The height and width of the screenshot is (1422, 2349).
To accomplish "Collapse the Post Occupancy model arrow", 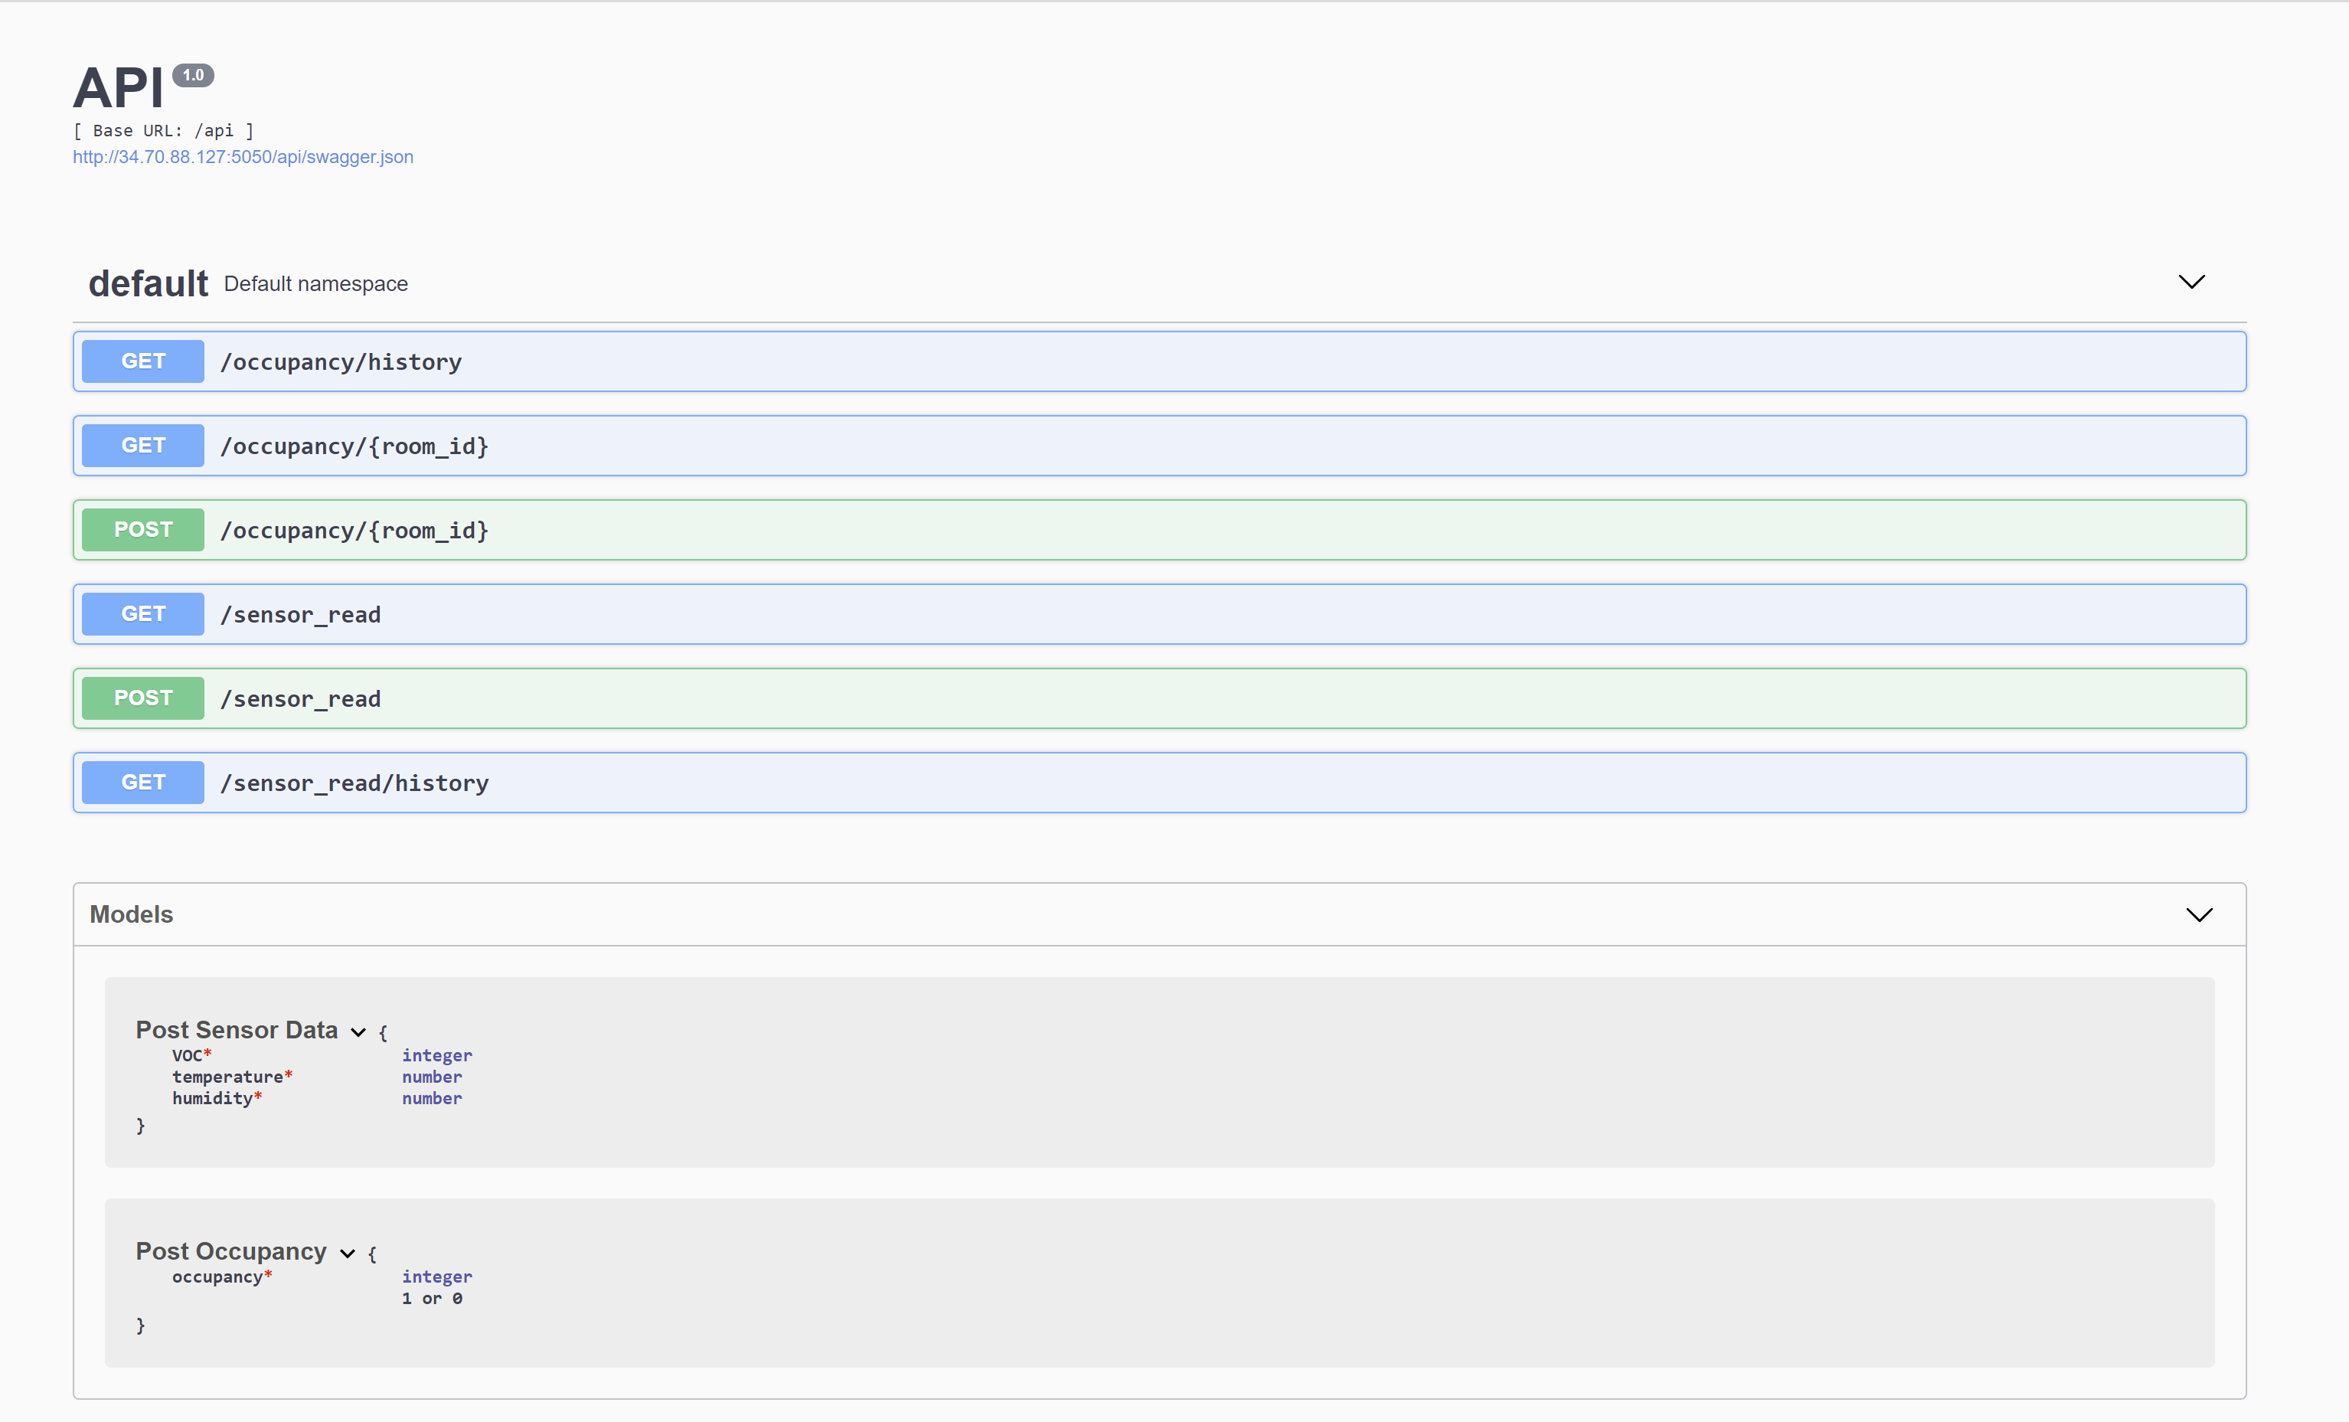I will pos(348,1254).
